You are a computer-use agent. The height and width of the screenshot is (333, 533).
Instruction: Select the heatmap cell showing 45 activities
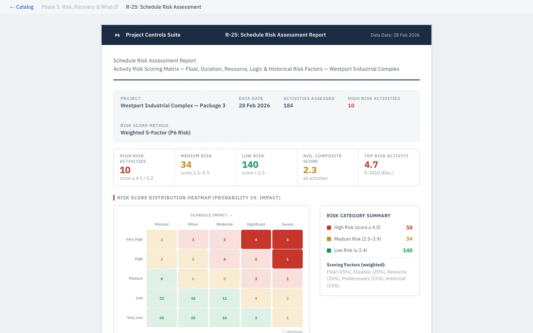tap(162, 317)
